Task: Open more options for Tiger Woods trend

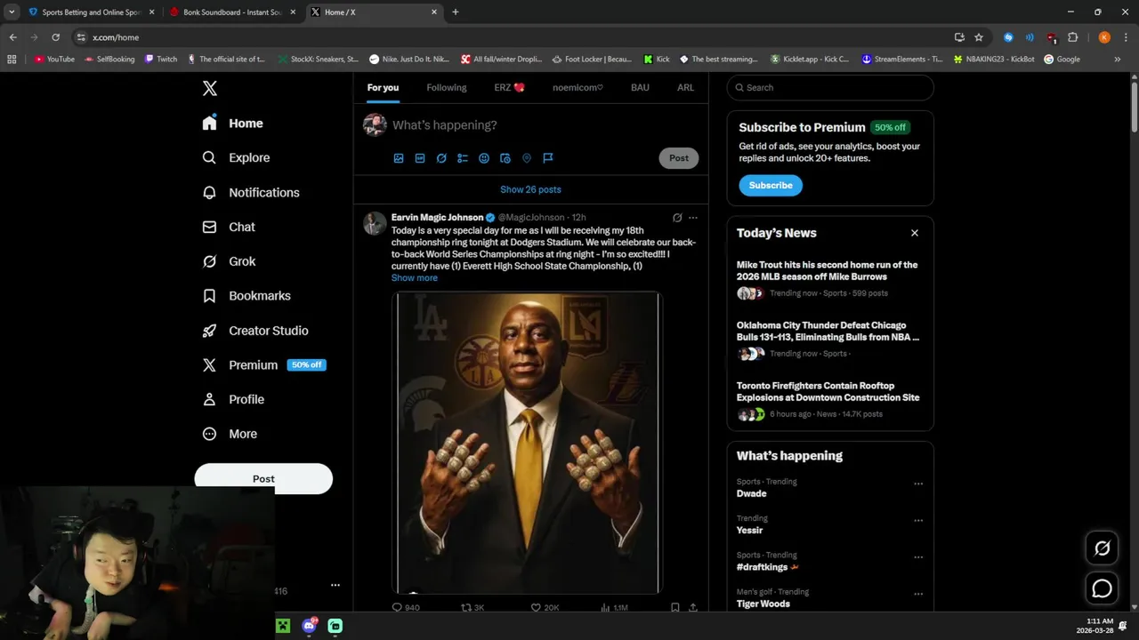Action: click(918, 594)
